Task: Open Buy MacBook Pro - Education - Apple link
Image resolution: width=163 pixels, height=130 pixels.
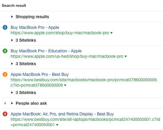Action: click(46, 51)
